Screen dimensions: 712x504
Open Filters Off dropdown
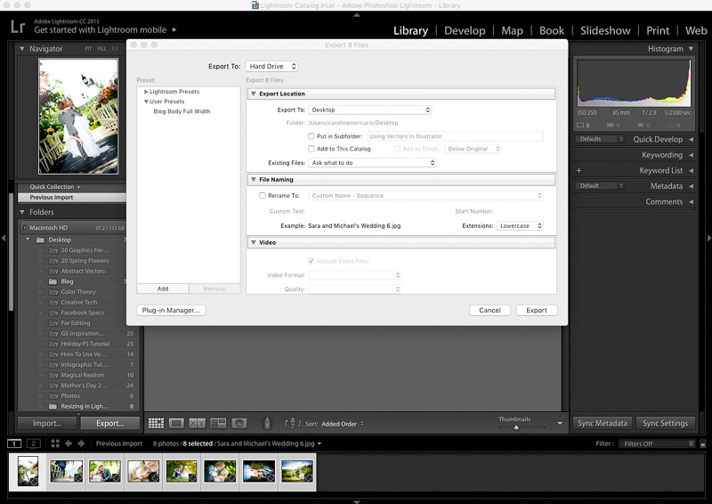point(657,444)
